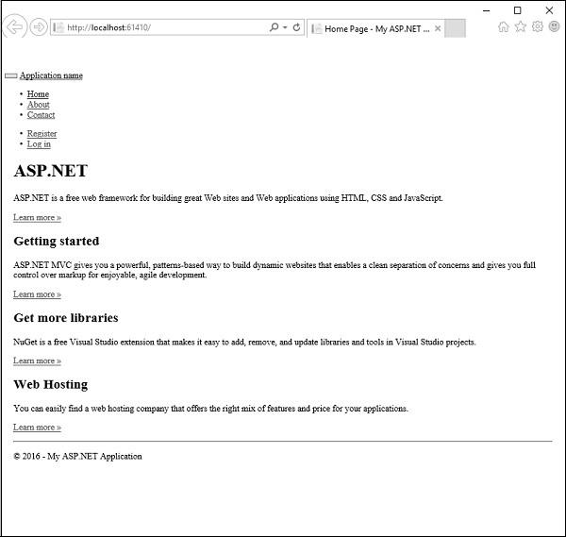Click the Register link
The image size is (566, 537).
(x=42, y=134)
